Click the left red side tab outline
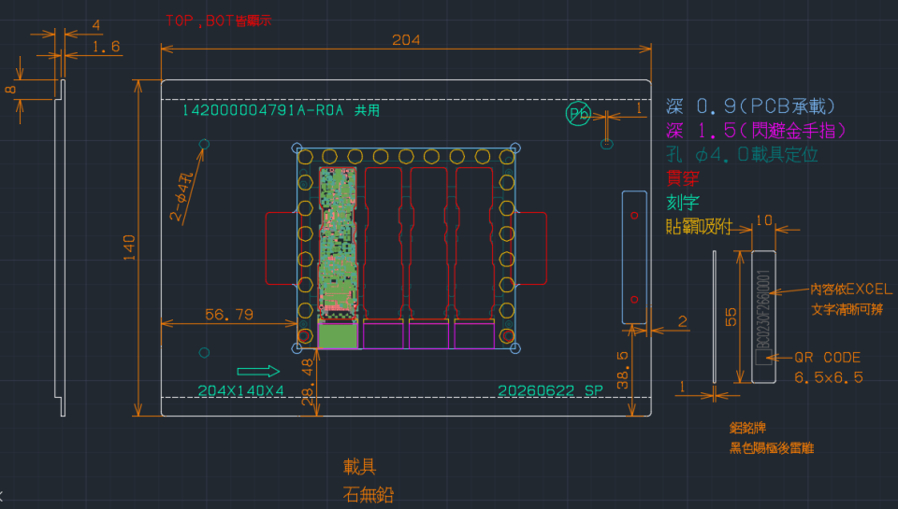The width and height of the screenshot is (898, 509). tap(282, 248)
